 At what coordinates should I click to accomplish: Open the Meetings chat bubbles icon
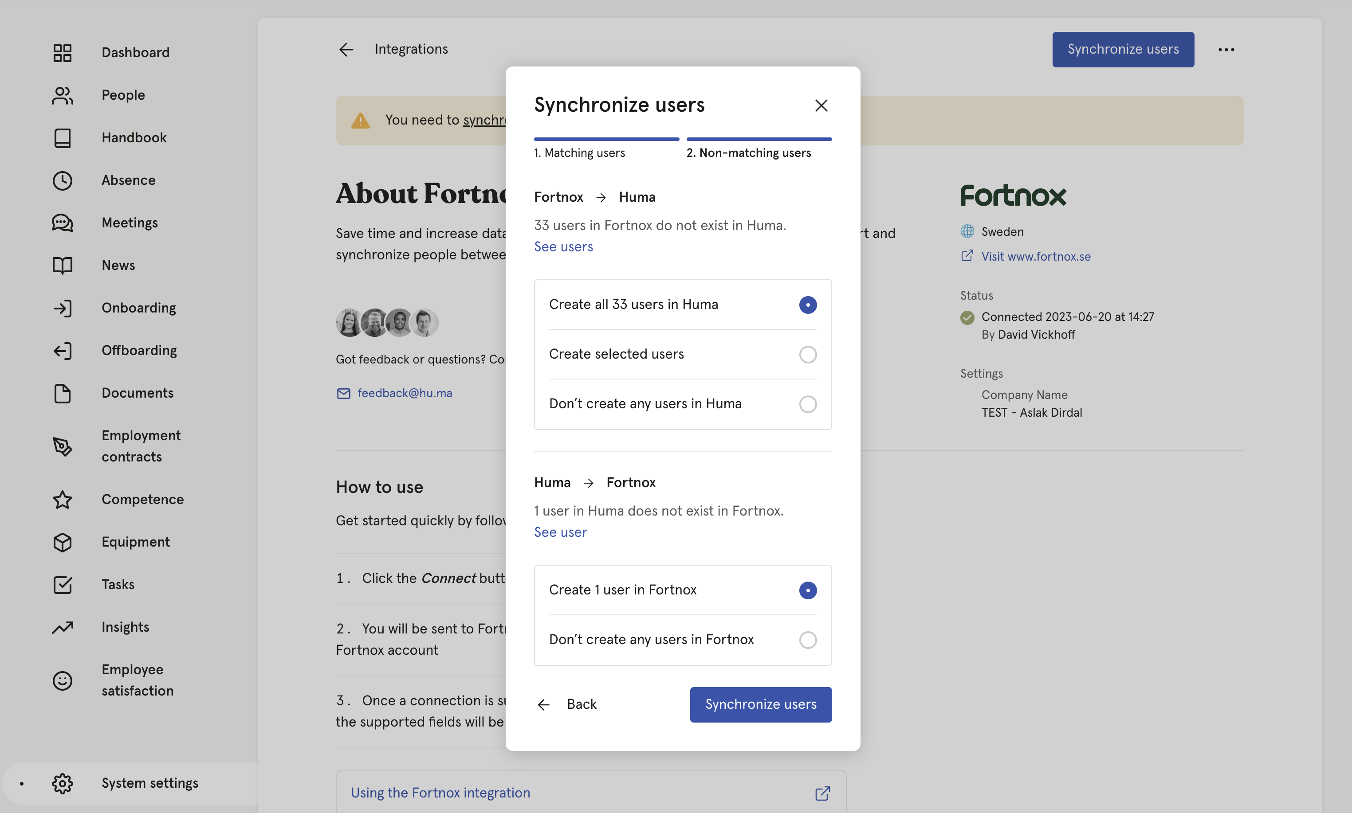coord(63,223)
